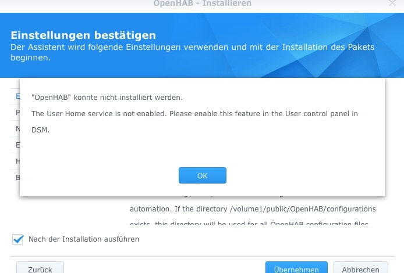Select the OpenHAB - Installieren window title

(202, 3)
